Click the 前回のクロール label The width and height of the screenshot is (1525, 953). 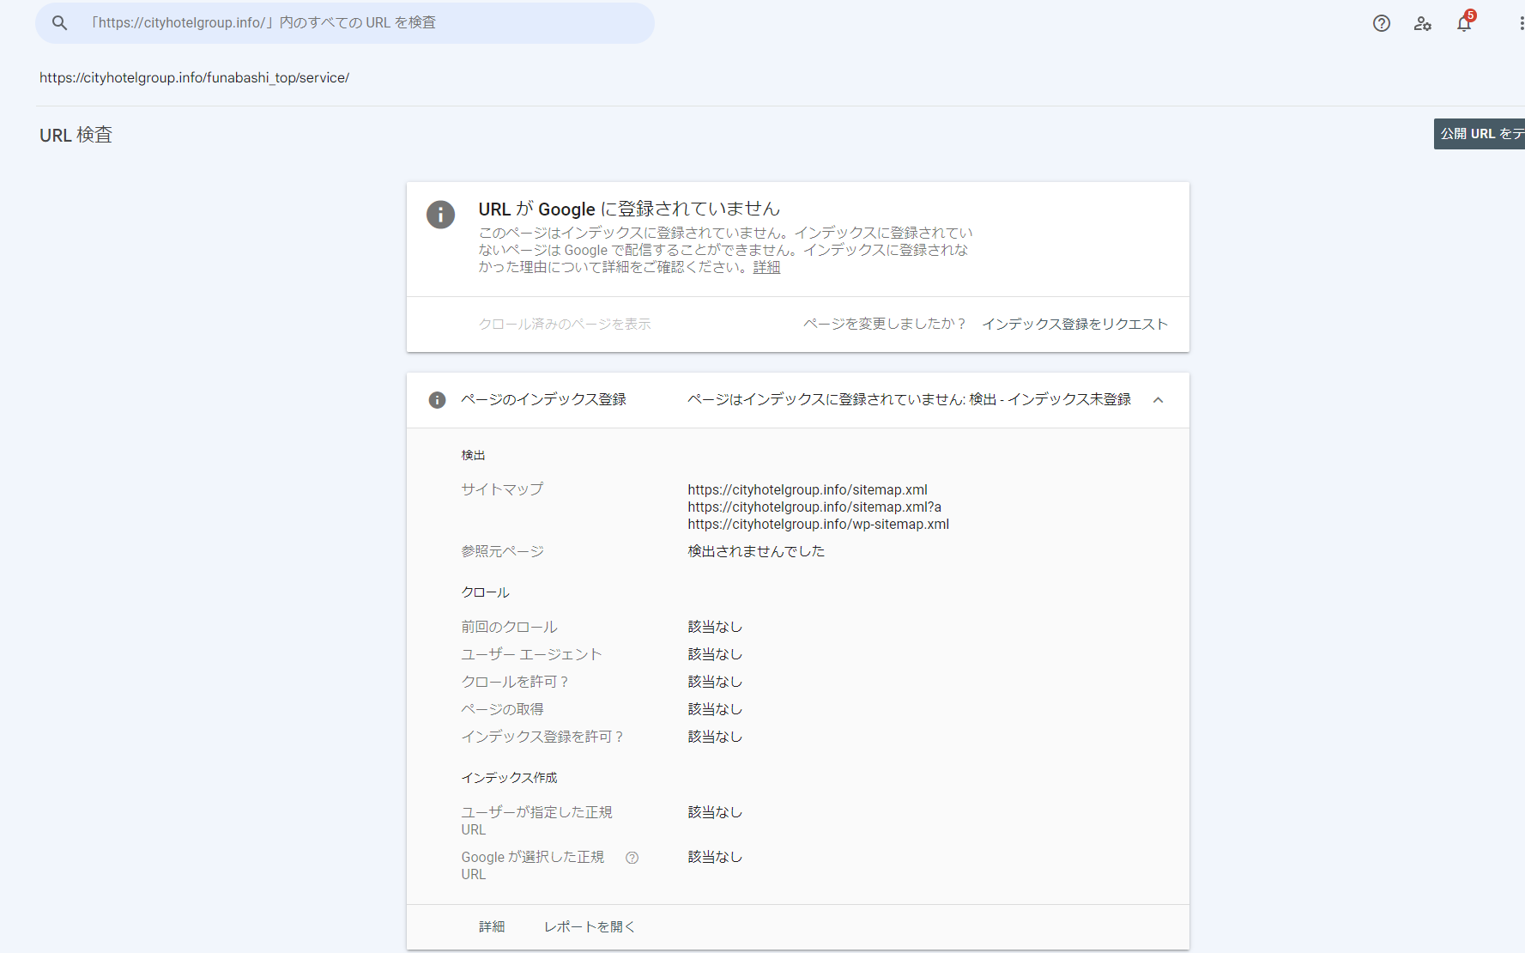tap(509, 627)
